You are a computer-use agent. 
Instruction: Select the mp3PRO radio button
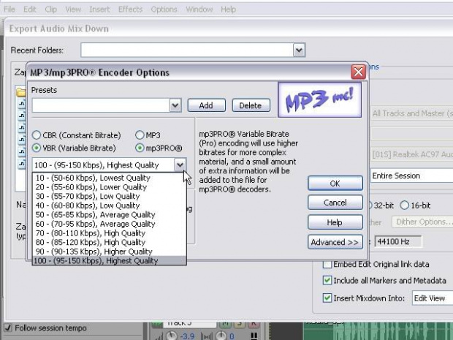(140, 148)
